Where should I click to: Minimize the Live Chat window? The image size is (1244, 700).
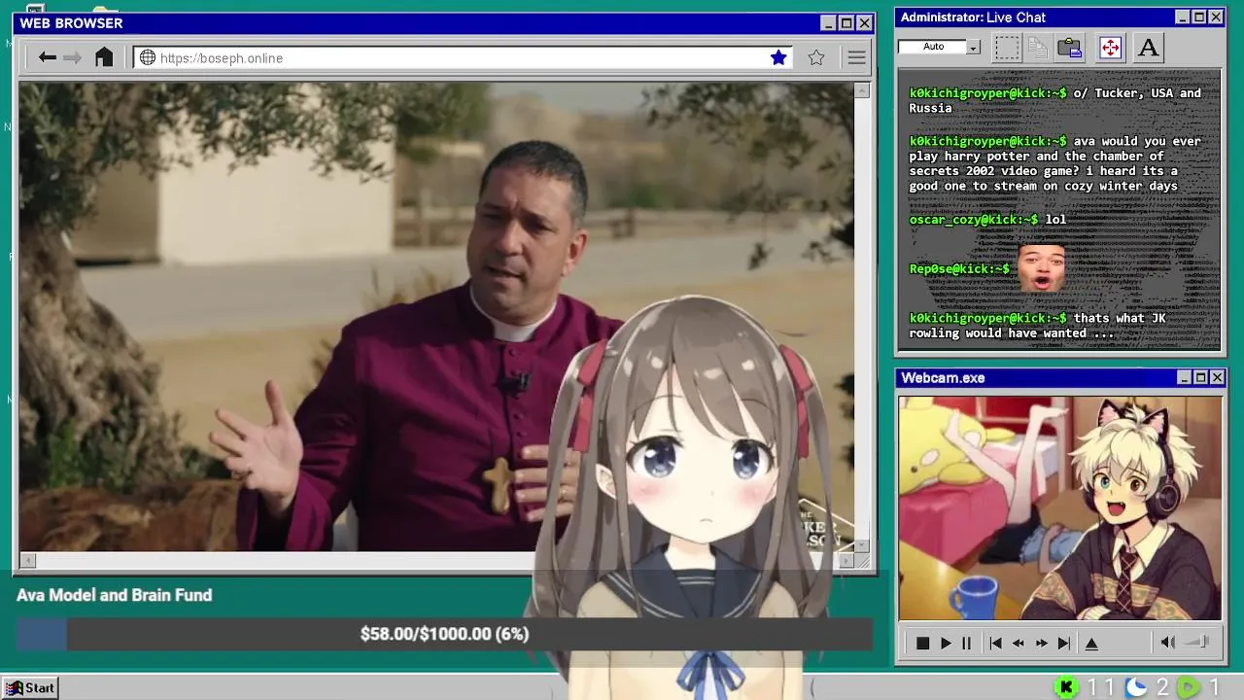pos(1182,17)
